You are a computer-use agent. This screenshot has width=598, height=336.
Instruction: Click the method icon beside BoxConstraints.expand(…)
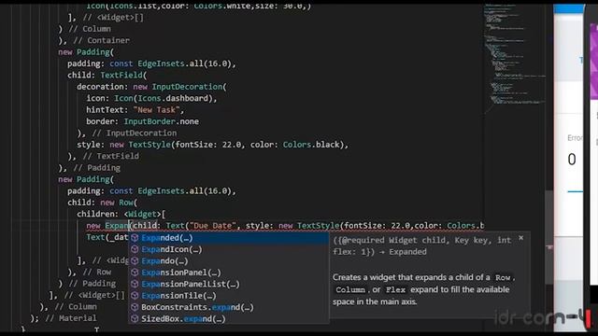pyautogui.click(x=135, y=307)
